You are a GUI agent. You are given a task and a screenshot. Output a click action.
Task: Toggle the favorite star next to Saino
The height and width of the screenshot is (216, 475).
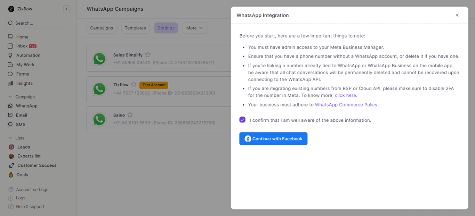tap(130, 115)
